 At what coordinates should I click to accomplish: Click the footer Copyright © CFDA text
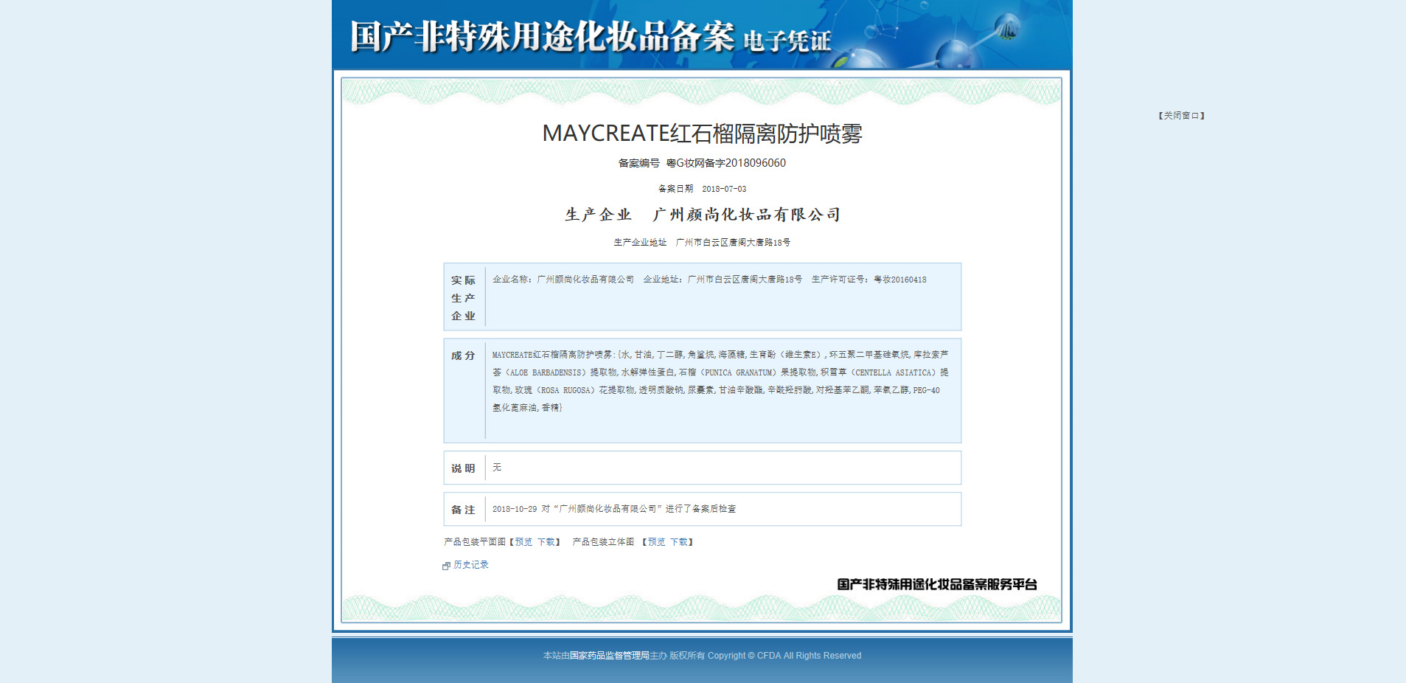pyautogui.click(x=784, y=656)
